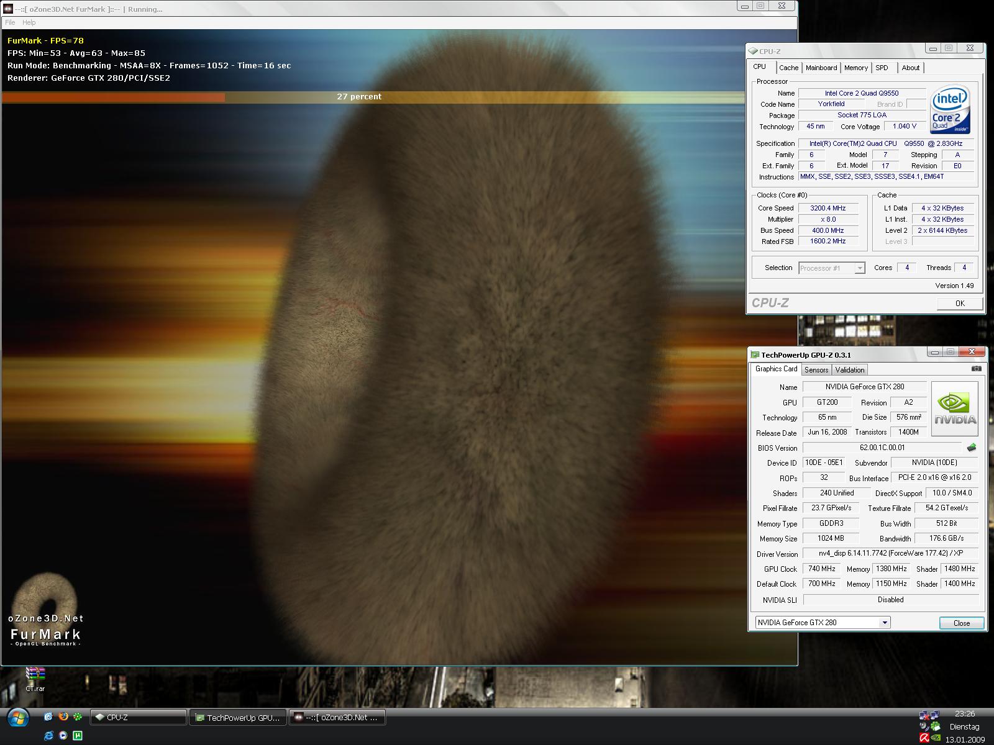Switch to the Mainboard tab in CPU-Z
This screenshot has height=745, width=994.
click(x=821, y=68)
